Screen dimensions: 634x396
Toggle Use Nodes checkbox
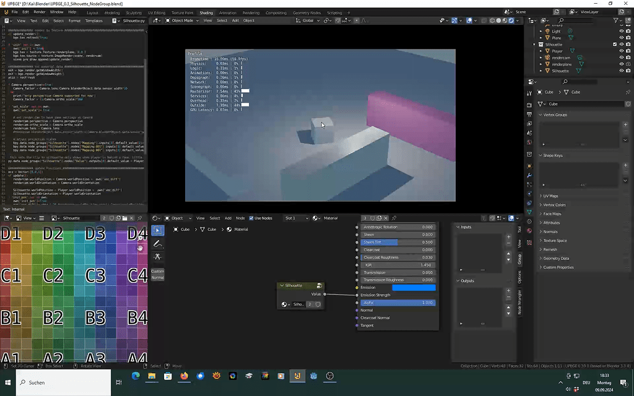pyautogui.click(x=251, y=218)
